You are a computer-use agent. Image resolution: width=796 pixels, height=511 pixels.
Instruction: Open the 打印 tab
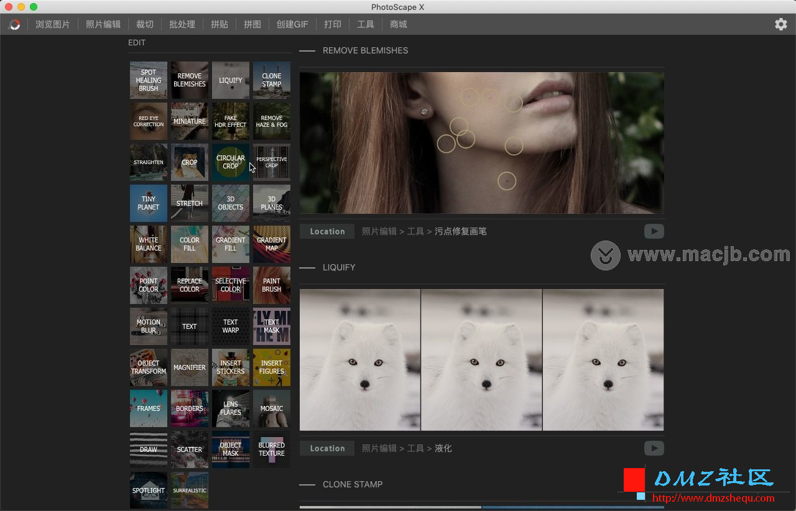pos(333,24)
